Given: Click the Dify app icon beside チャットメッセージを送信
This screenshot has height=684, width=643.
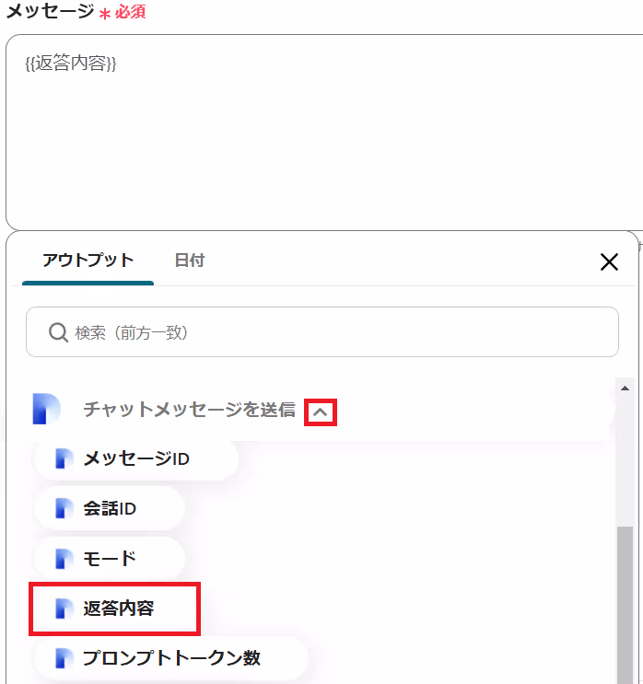Looking at the screenshot, I should (x=46, y=409).
